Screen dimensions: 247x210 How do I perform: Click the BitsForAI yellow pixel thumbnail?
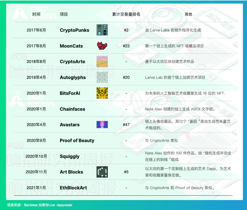(x=102, y=93)
